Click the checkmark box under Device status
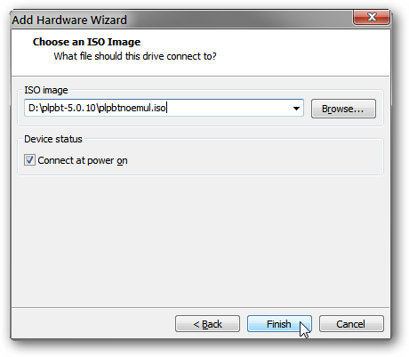 pyautogui.click(x=29, y=160)
